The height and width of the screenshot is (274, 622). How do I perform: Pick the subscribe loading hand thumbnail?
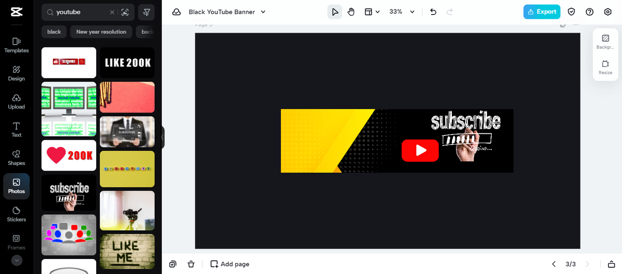pyautogui.click(x=69, y=193)
